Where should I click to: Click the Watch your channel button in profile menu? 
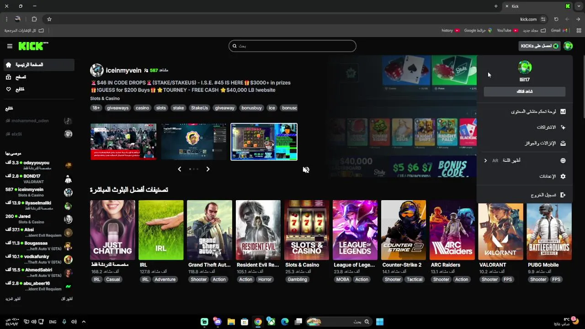pyautogui.click(x=525, y=91)
